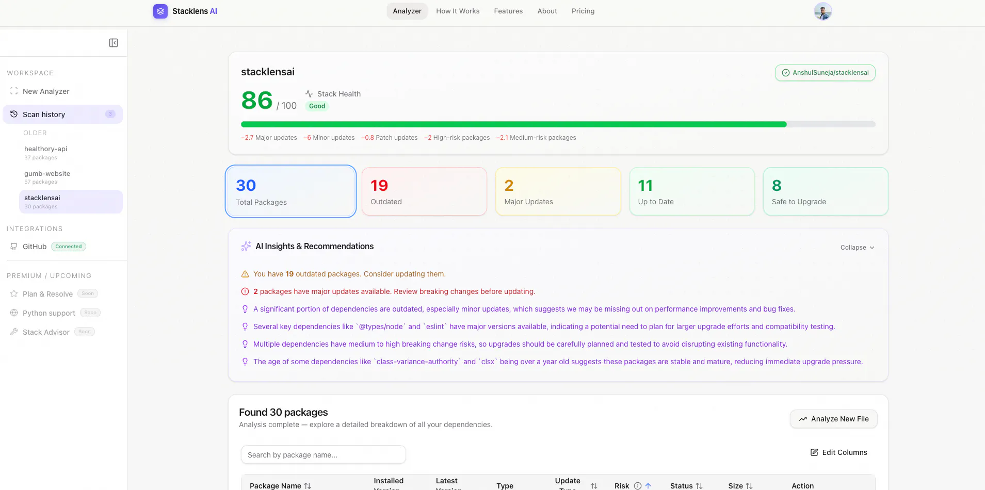This screenshot has width=985, height=490.
Task: Open the How It Works page
Action: 458,11
